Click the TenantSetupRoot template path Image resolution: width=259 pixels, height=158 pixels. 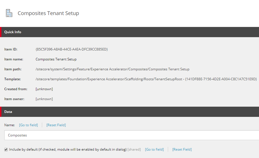pos(109,79)
